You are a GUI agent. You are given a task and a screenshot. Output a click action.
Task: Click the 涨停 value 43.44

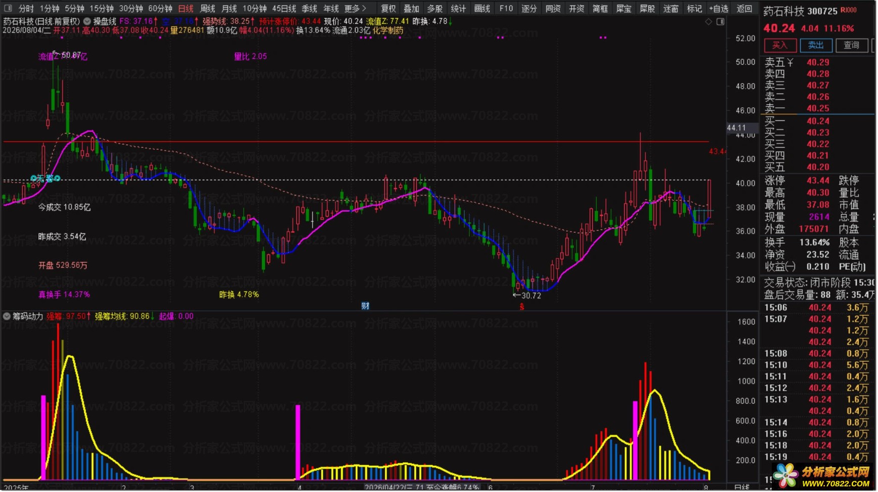pyautogui.click(x=818, y=181)
